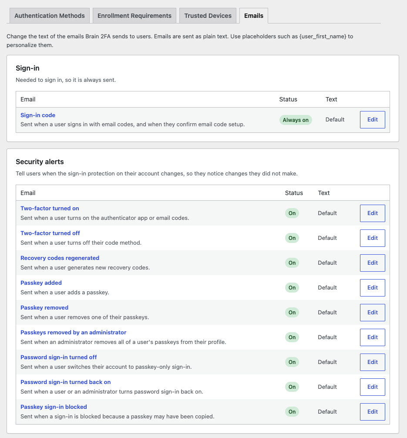The image size is (407, 438).
Task: Click On status for Recovery codes regenerated
Action: (292, 263)
